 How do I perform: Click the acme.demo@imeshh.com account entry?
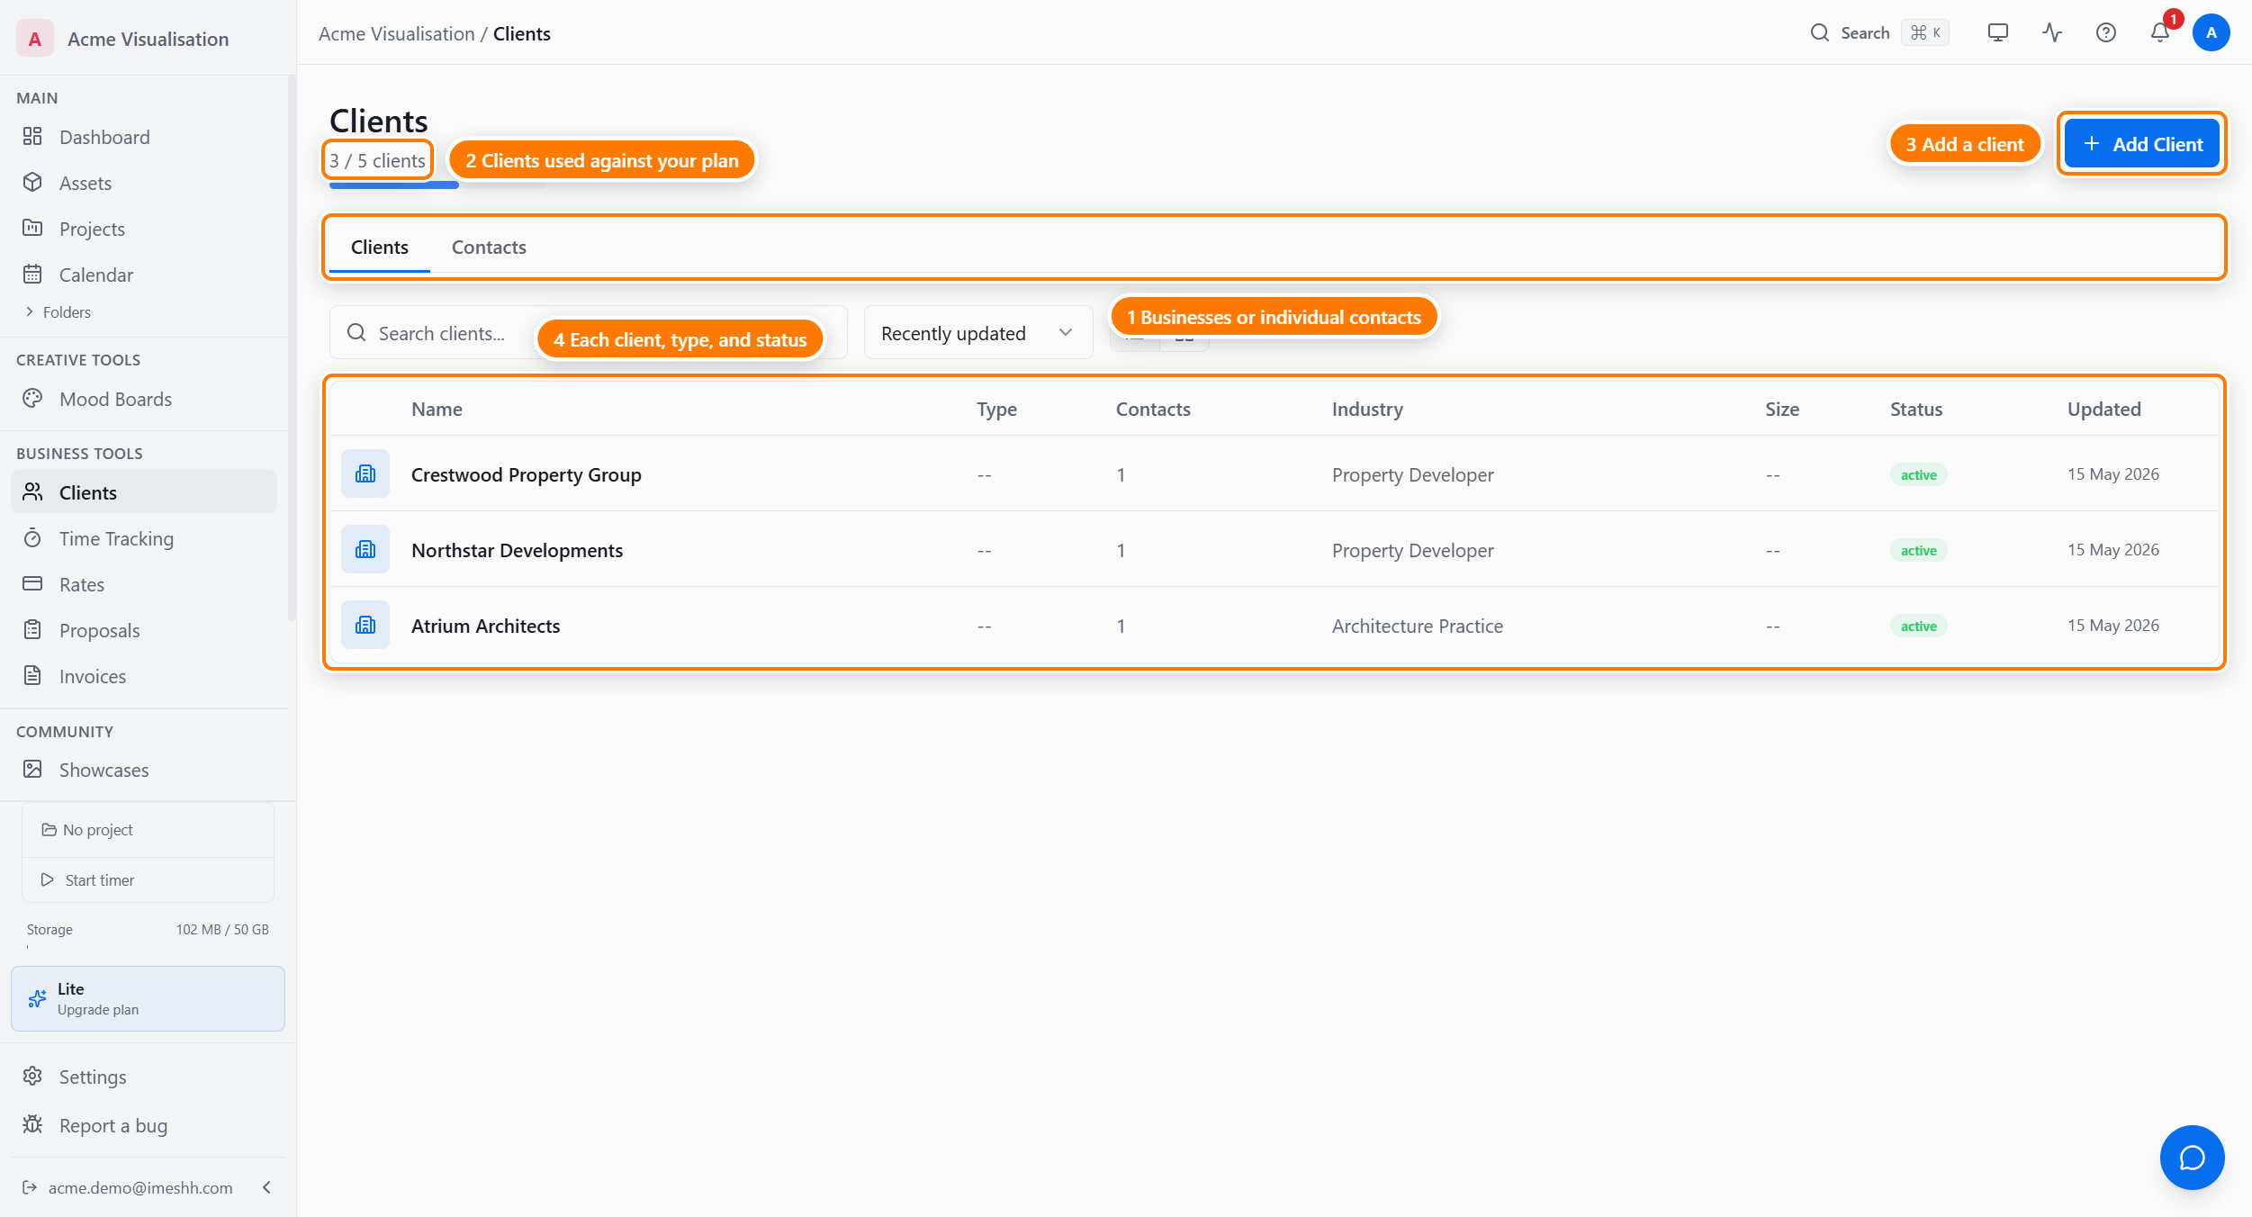140,1187
